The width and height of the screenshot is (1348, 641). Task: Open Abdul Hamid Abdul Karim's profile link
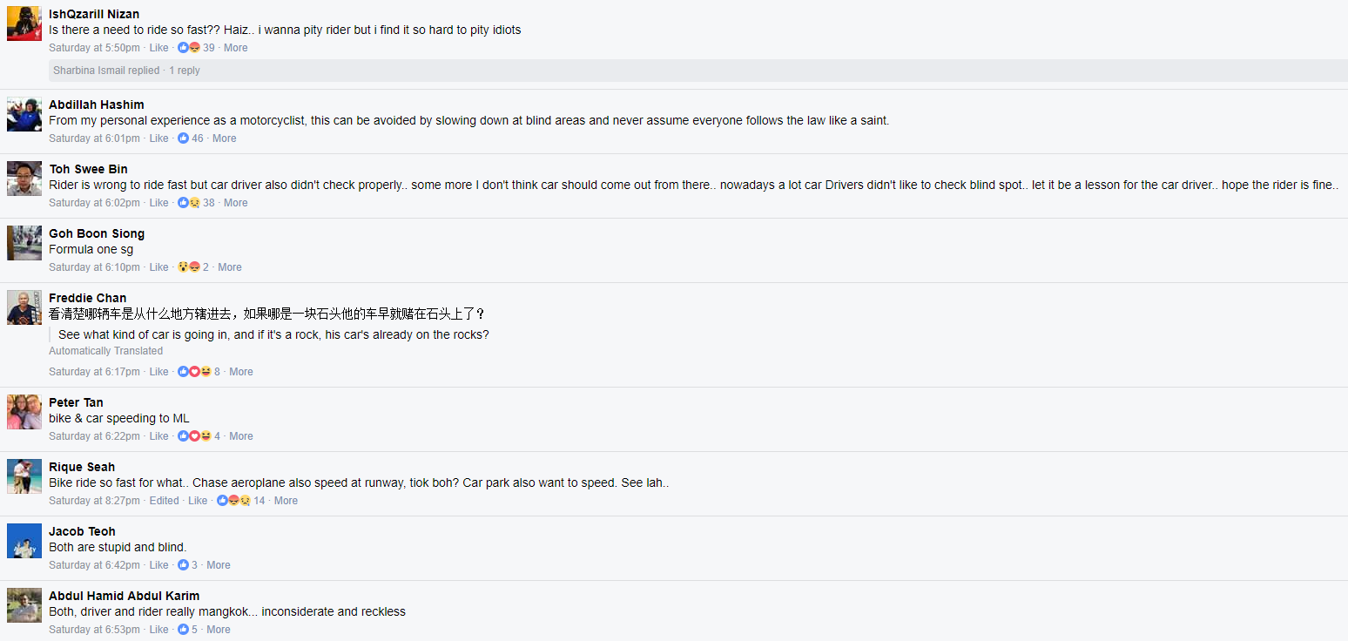tap(124, 596)
